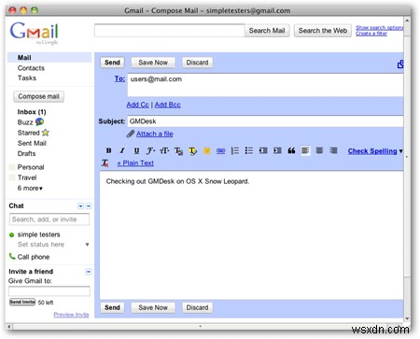The height and width of the screenshot is (339, 420).
Task: Select the Travel label color box
Action: pos(12,177)
